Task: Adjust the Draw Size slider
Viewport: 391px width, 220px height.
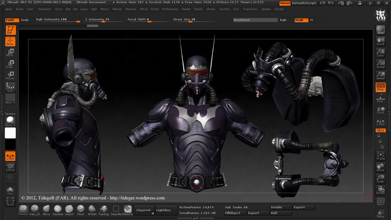Action: (x=195, y=20)
